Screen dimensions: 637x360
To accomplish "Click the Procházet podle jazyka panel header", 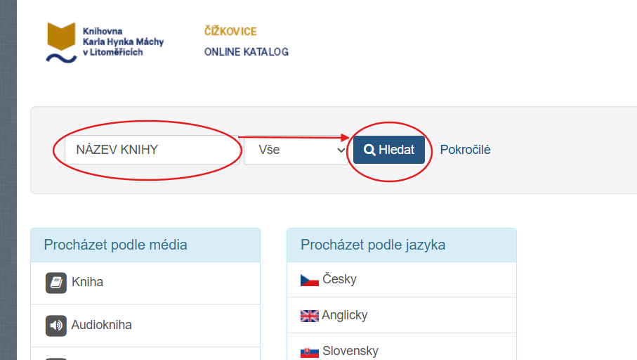I will tap(373, 245).
